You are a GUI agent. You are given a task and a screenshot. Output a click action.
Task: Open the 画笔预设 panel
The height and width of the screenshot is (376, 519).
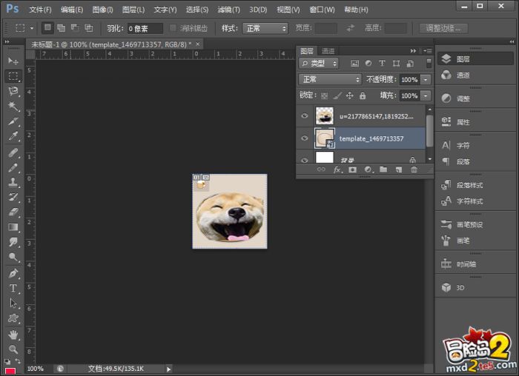pyautogui.click(x=475, y=225)
